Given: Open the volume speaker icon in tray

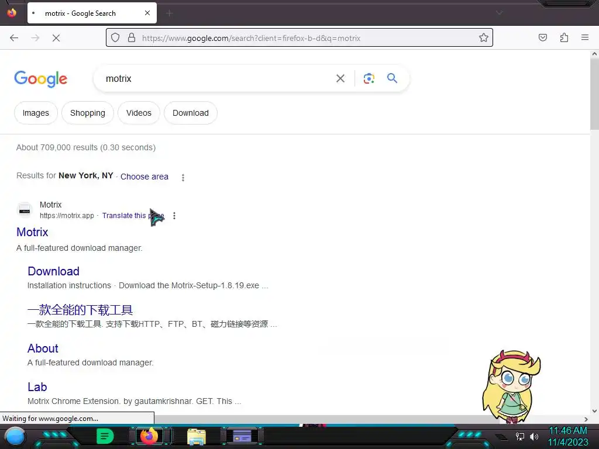Looking at the screenshot, I should pyautogui.click(x=534, y=436).
